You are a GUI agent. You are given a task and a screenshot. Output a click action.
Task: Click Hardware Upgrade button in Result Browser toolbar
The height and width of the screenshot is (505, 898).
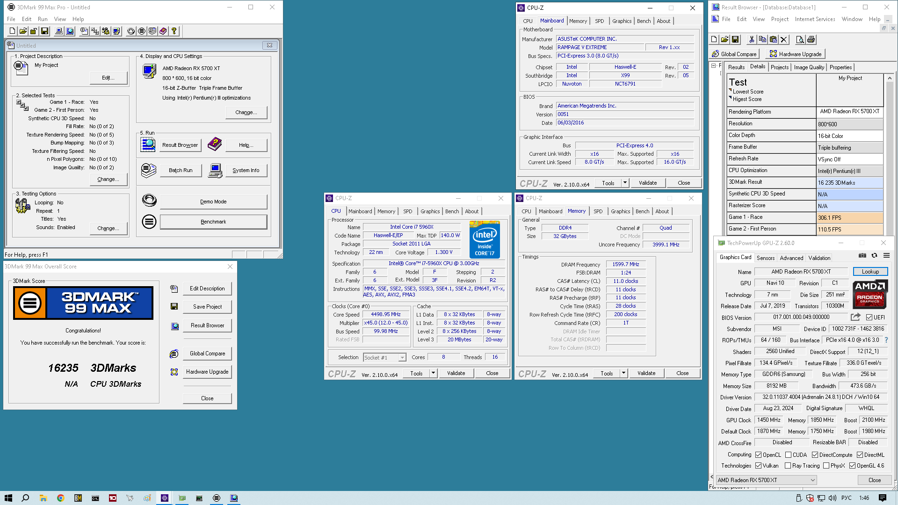pos(795,54)
